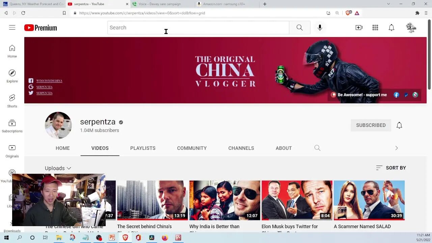Screen dimensions: 432x243
Task: Open the browser extensions puzzle icon
Action: (417, 13)
